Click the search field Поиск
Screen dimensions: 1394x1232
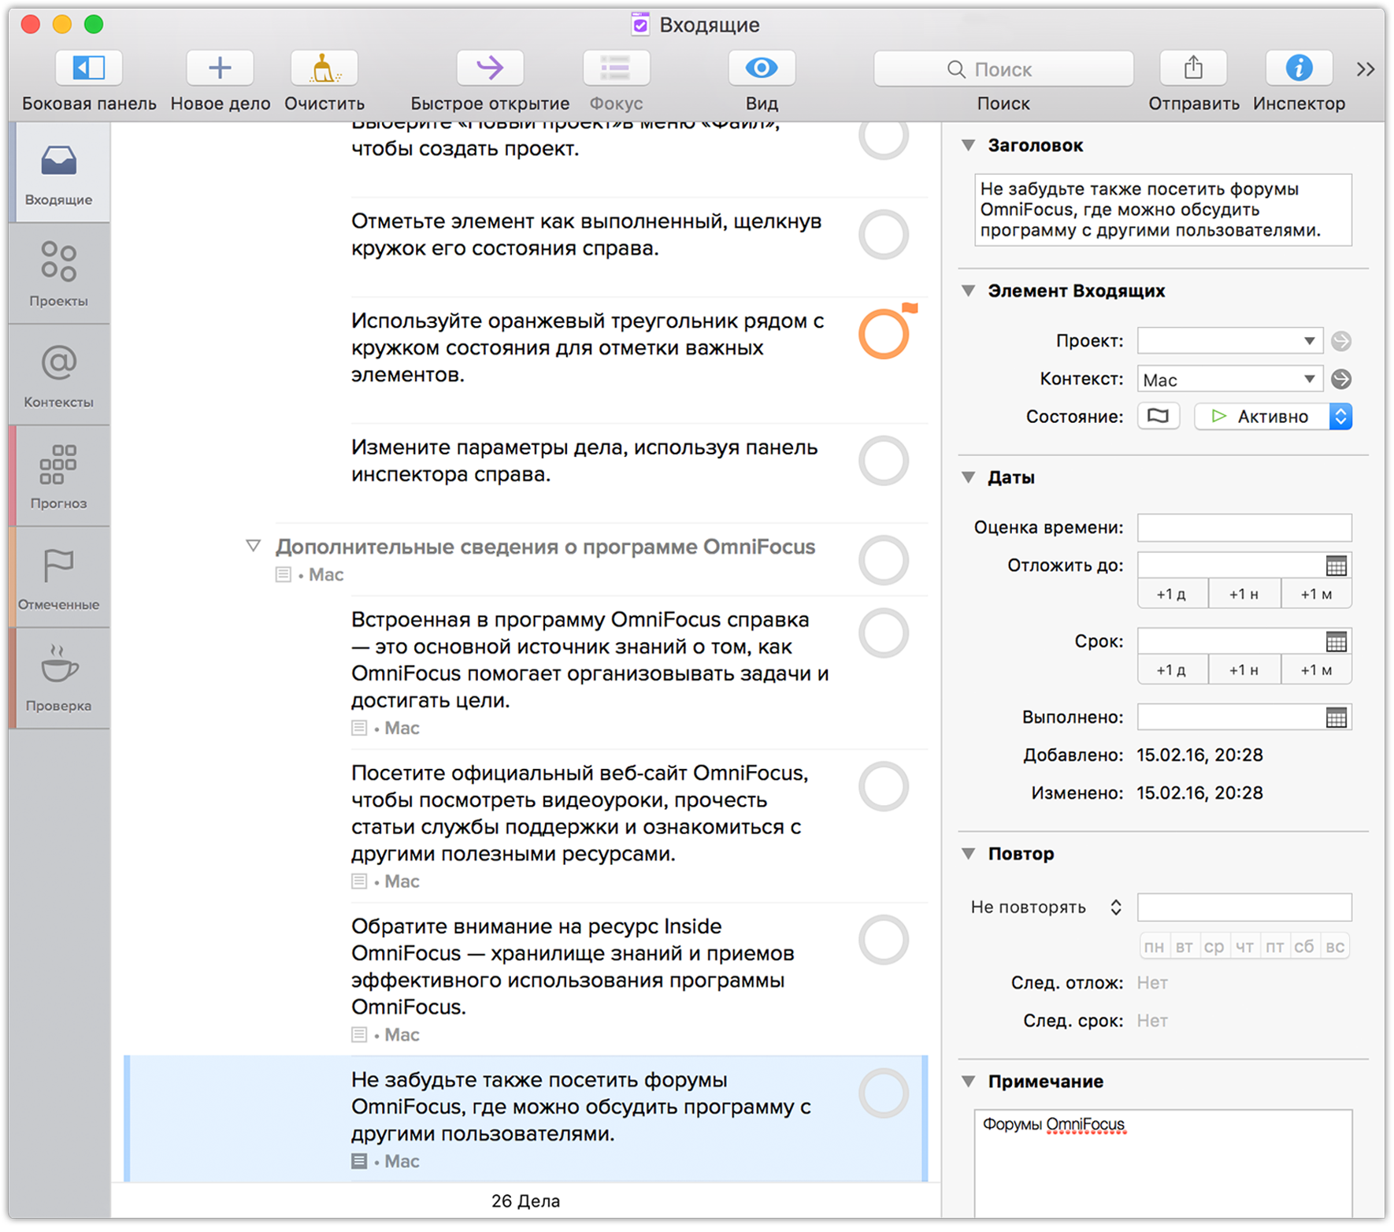[1003, 69]
